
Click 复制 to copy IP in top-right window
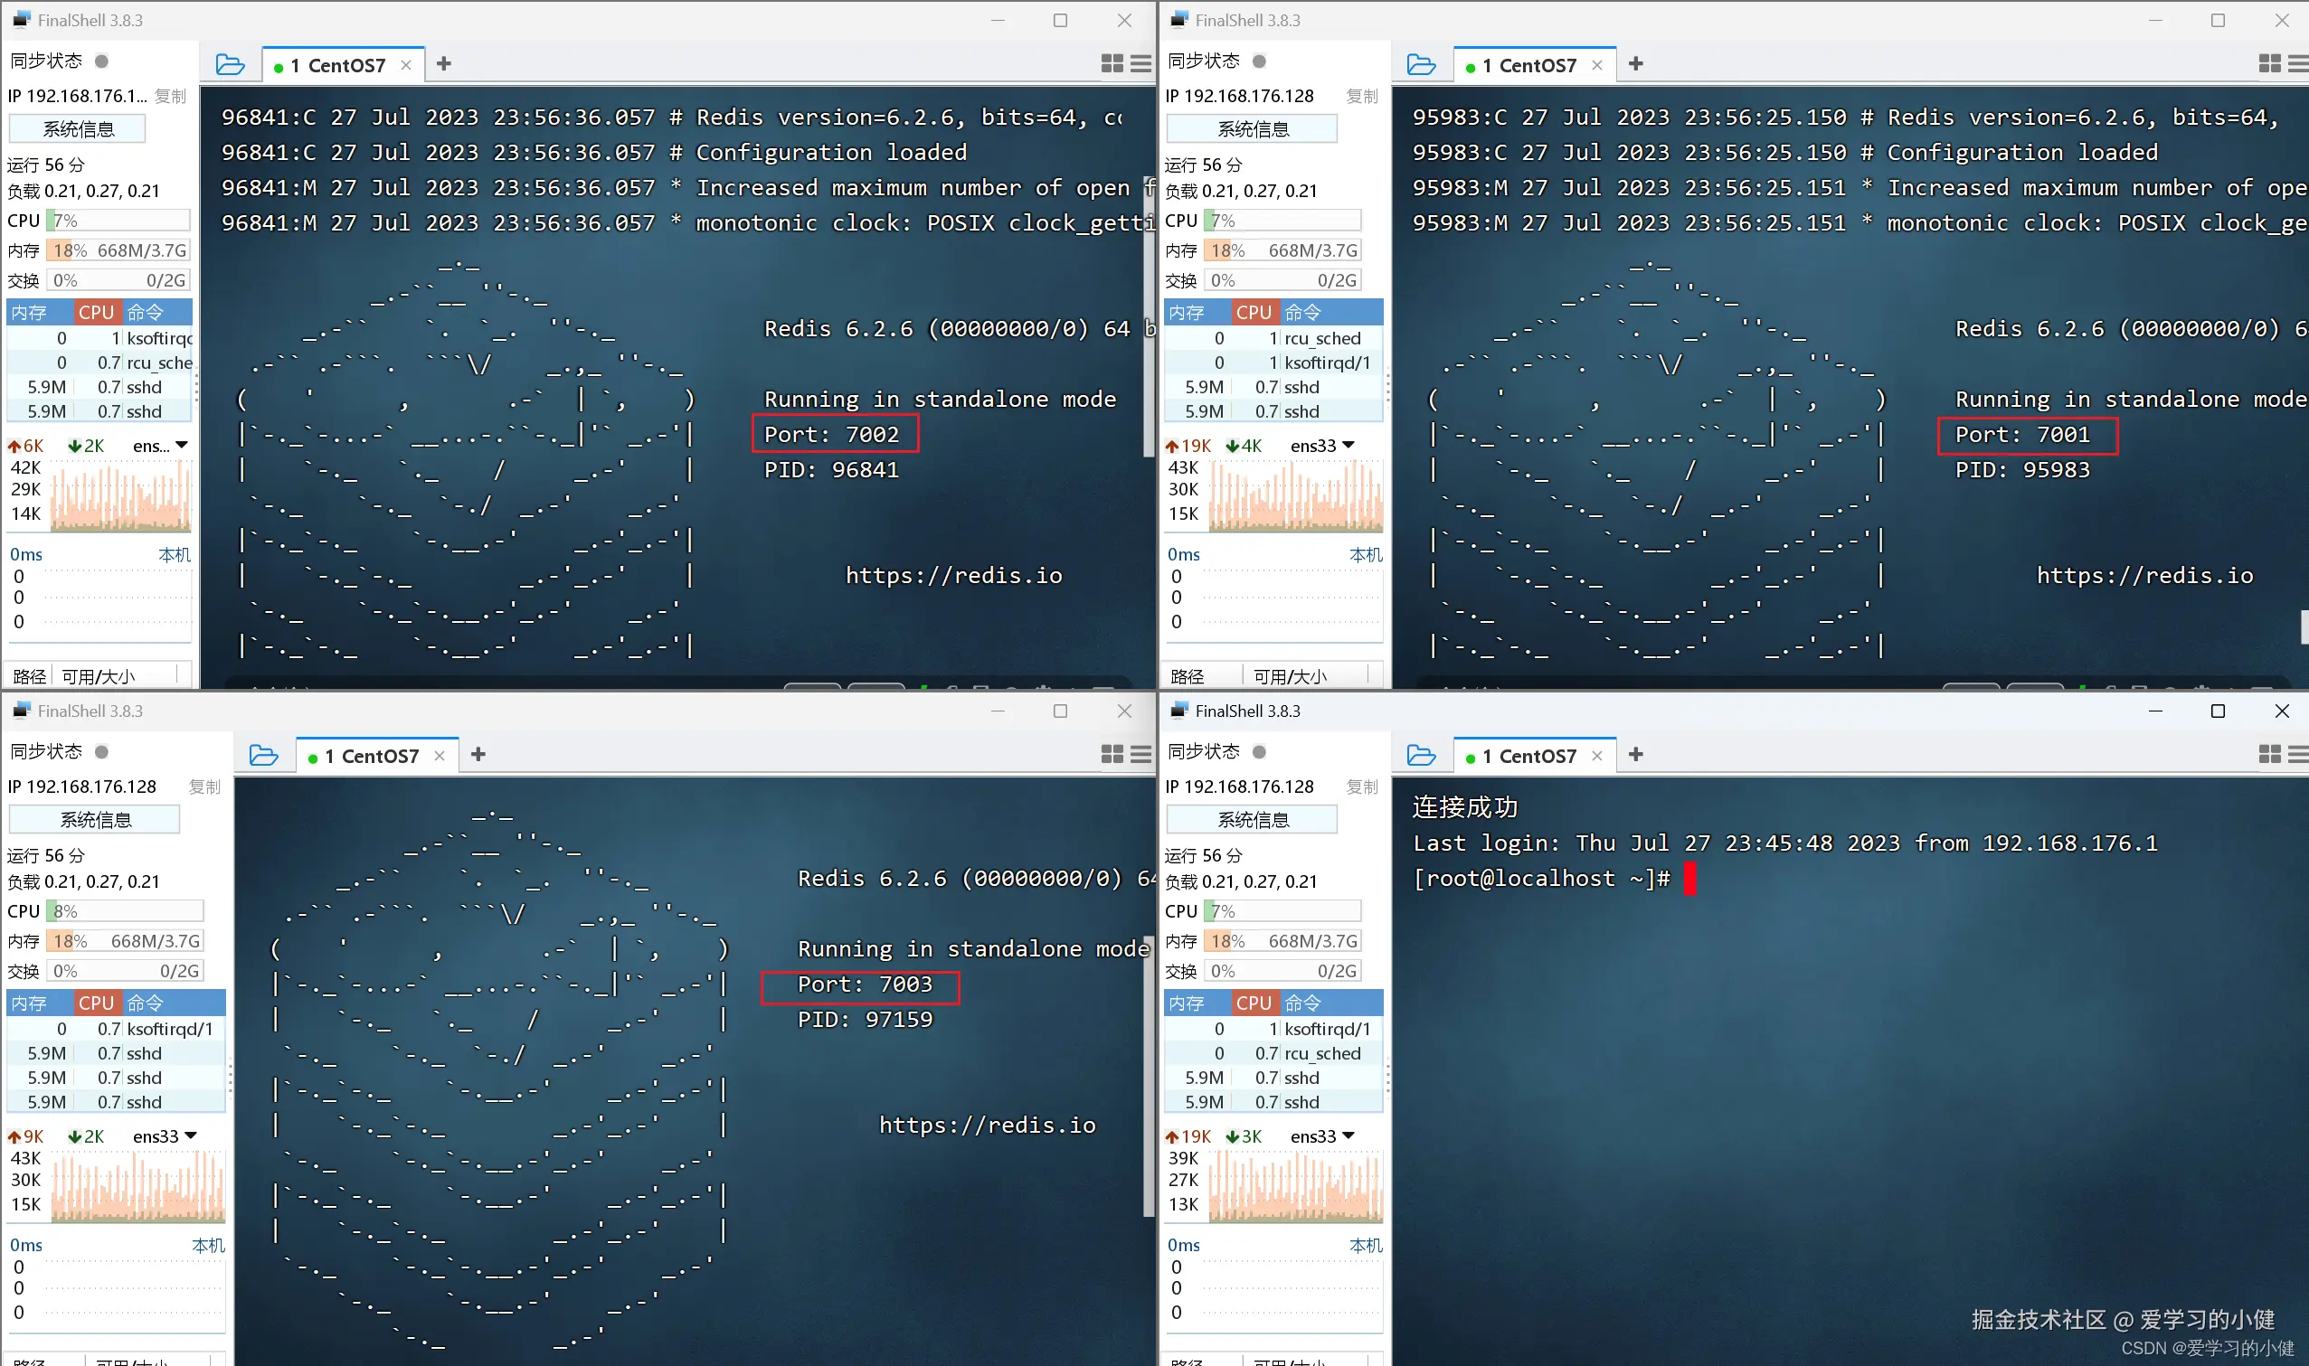pos(1361,96)
